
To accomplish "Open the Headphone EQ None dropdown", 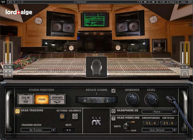I will click(x=159, y=112).
